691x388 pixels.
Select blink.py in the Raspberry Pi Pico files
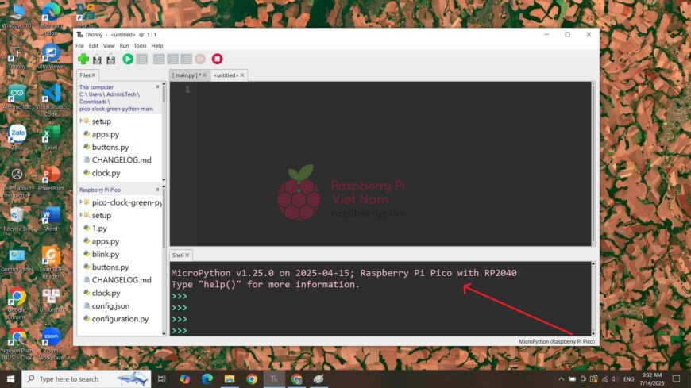[x=105, y=254]
